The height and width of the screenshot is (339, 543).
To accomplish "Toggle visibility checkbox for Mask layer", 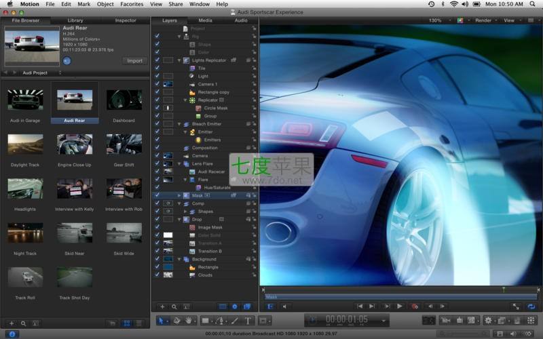I will tap(157, 195).
